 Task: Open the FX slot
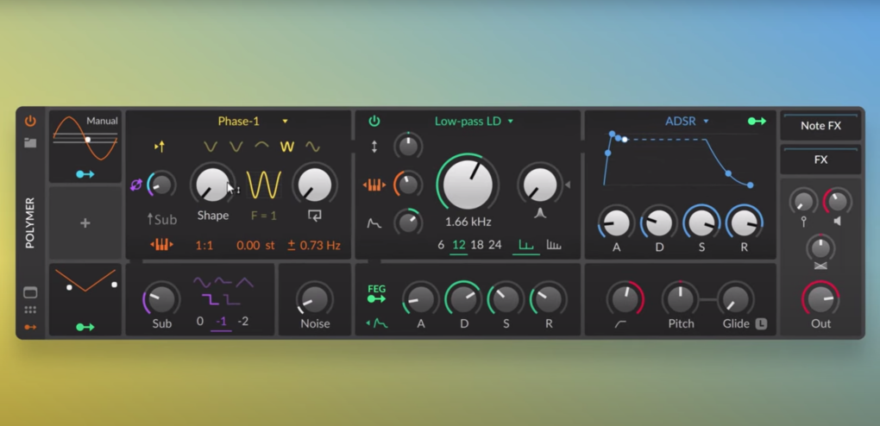820,160
